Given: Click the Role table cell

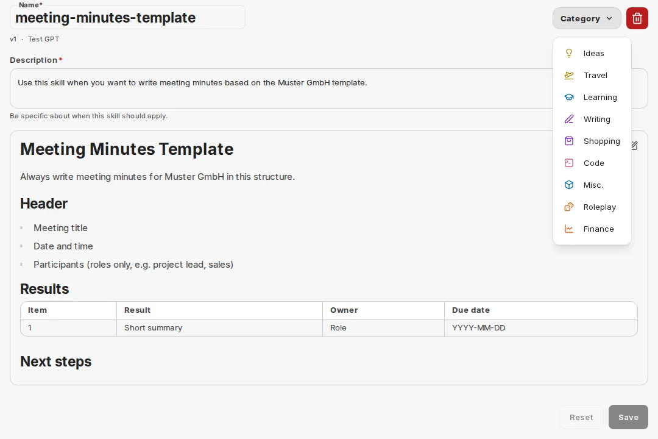Looking at the screenshot, I should [x=383, y=327].
